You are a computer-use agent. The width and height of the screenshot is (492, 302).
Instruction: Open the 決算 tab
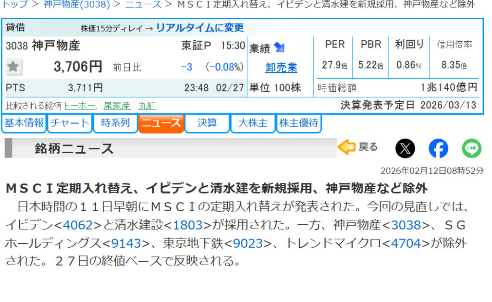(207, 123)
